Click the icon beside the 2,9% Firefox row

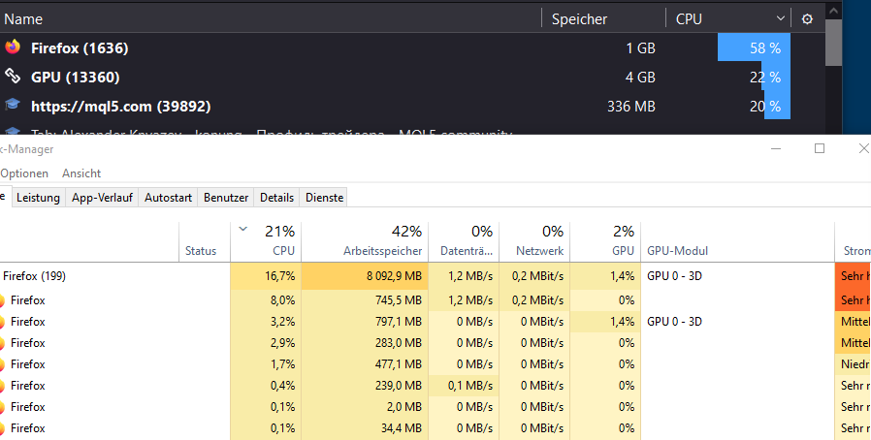point(2,343)
